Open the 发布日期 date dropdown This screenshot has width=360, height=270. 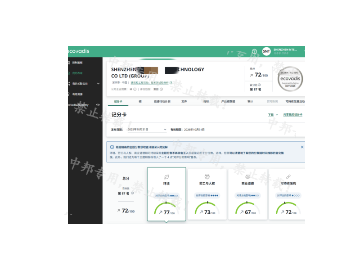coord(147,129)
